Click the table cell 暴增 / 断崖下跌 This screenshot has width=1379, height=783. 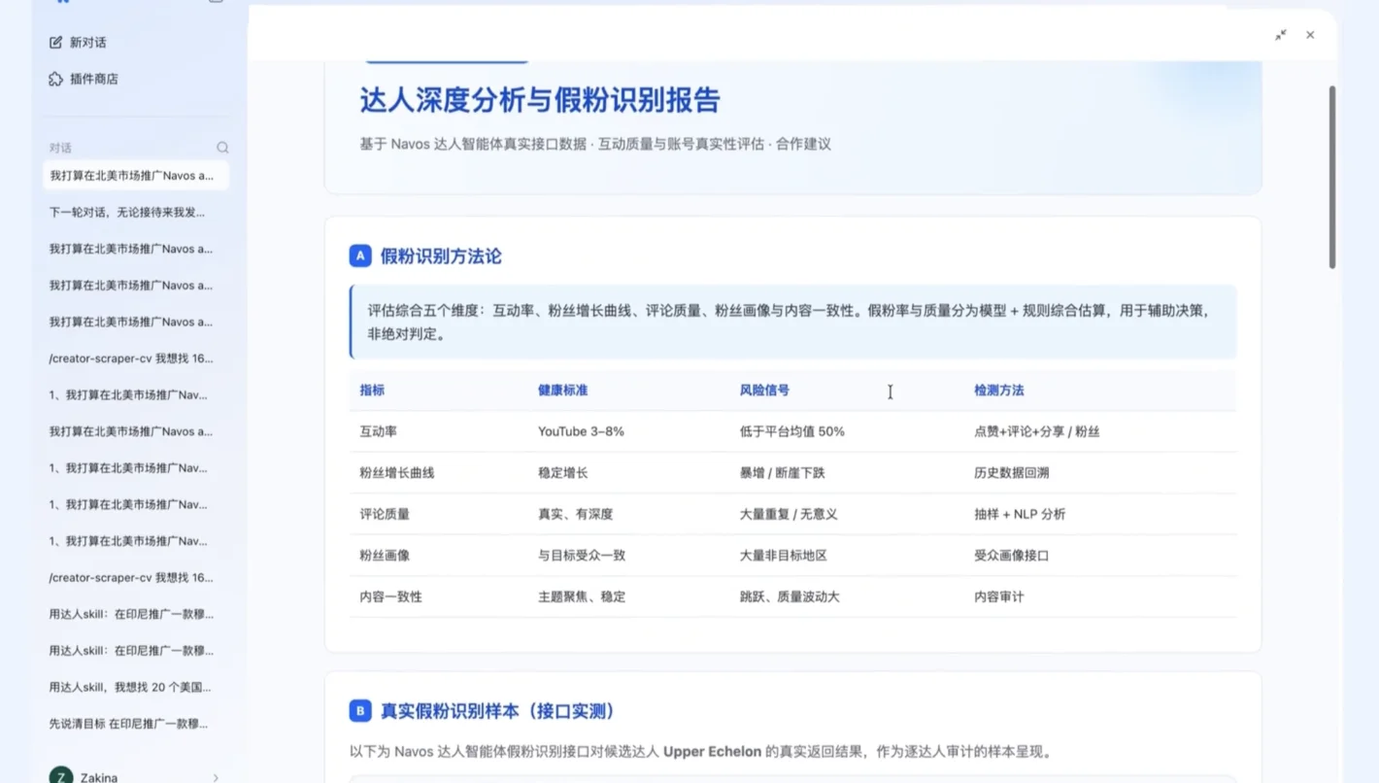(783, 473)
